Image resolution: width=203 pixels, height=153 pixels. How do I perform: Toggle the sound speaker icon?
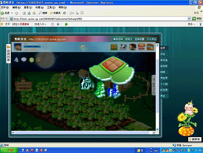[x=16, y=60]
